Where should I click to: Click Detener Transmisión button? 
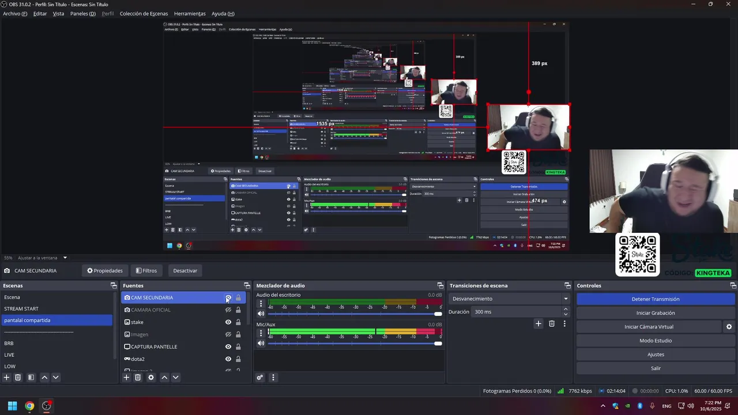click(656, 299)
